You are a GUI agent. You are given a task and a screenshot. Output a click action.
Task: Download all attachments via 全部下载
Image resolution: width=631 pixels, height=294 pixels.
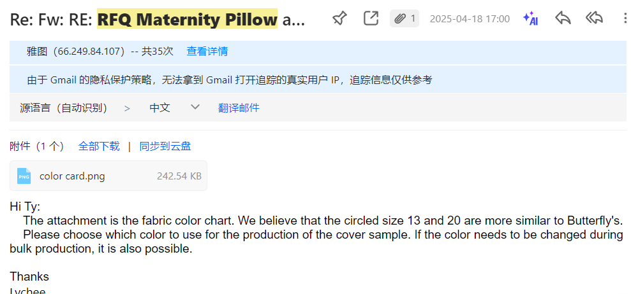(99, 146)
